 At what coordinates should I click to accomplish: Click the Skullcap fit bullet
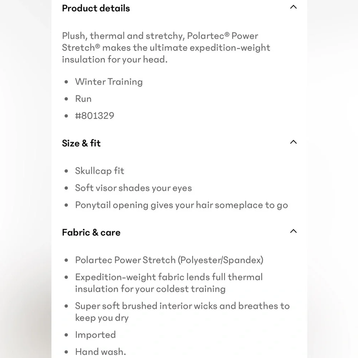tap(100, 171)
